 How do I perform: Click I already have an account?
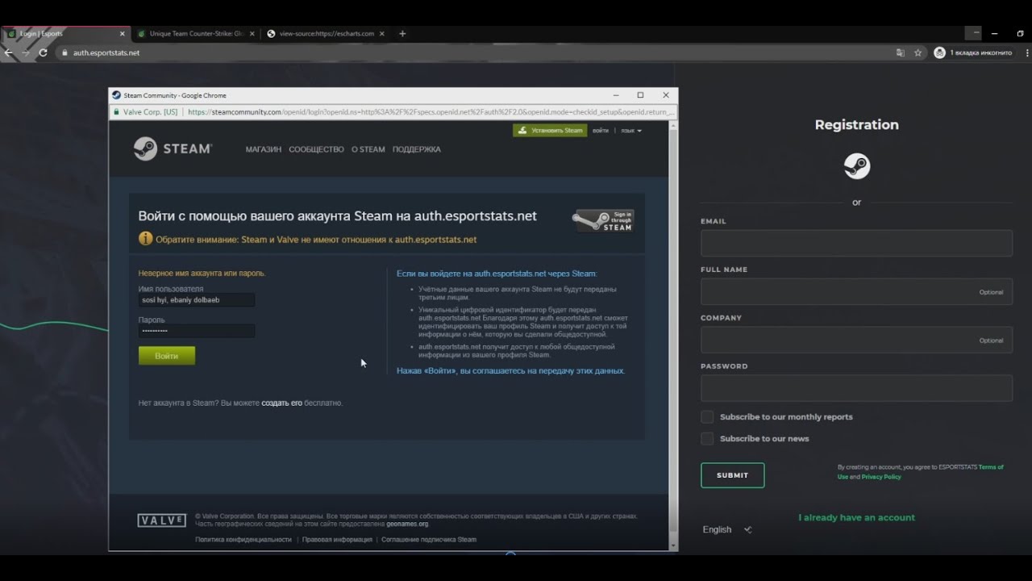[856, 517]
